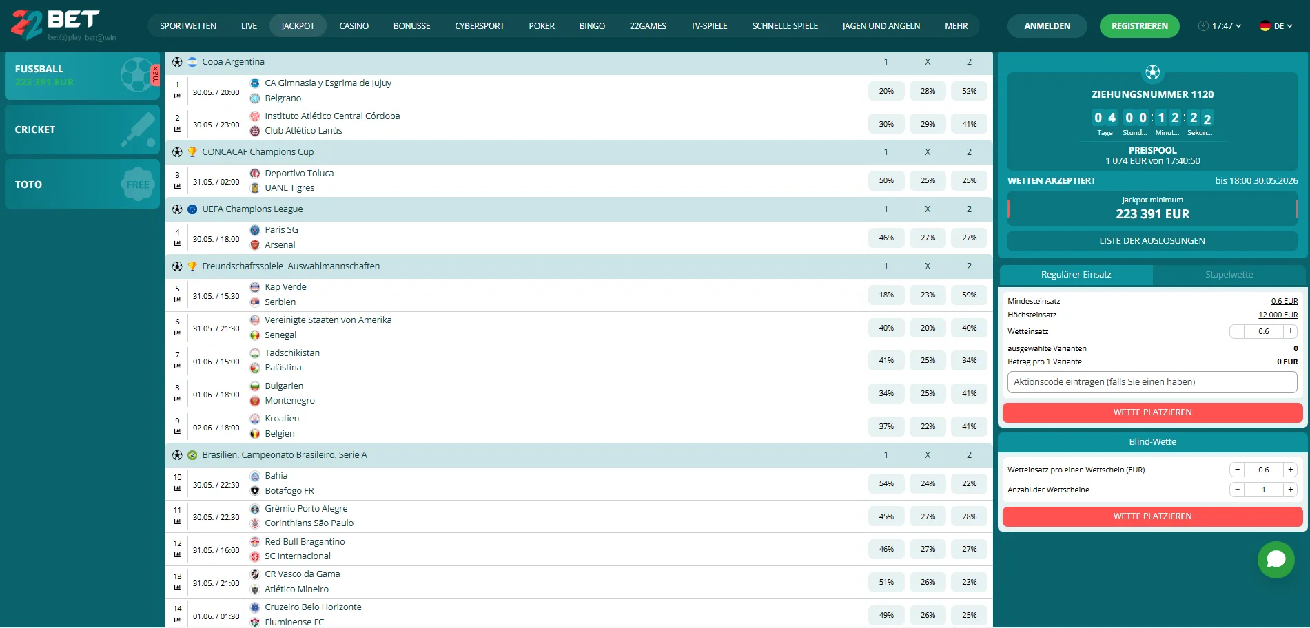Click the Botafogo FR crest
This screenshot has width=1310, height=628.
(x=255, y=491)
